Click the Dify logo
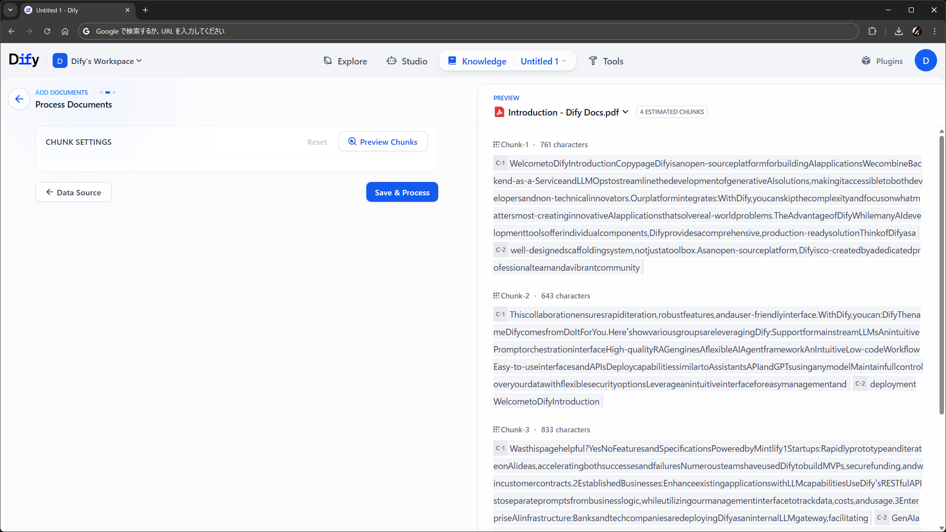 24,60
